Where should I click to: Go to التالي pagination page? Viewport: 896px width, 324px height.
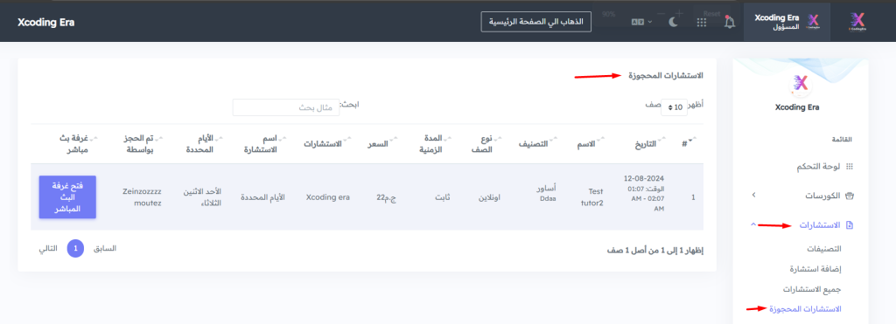point(48,249)
